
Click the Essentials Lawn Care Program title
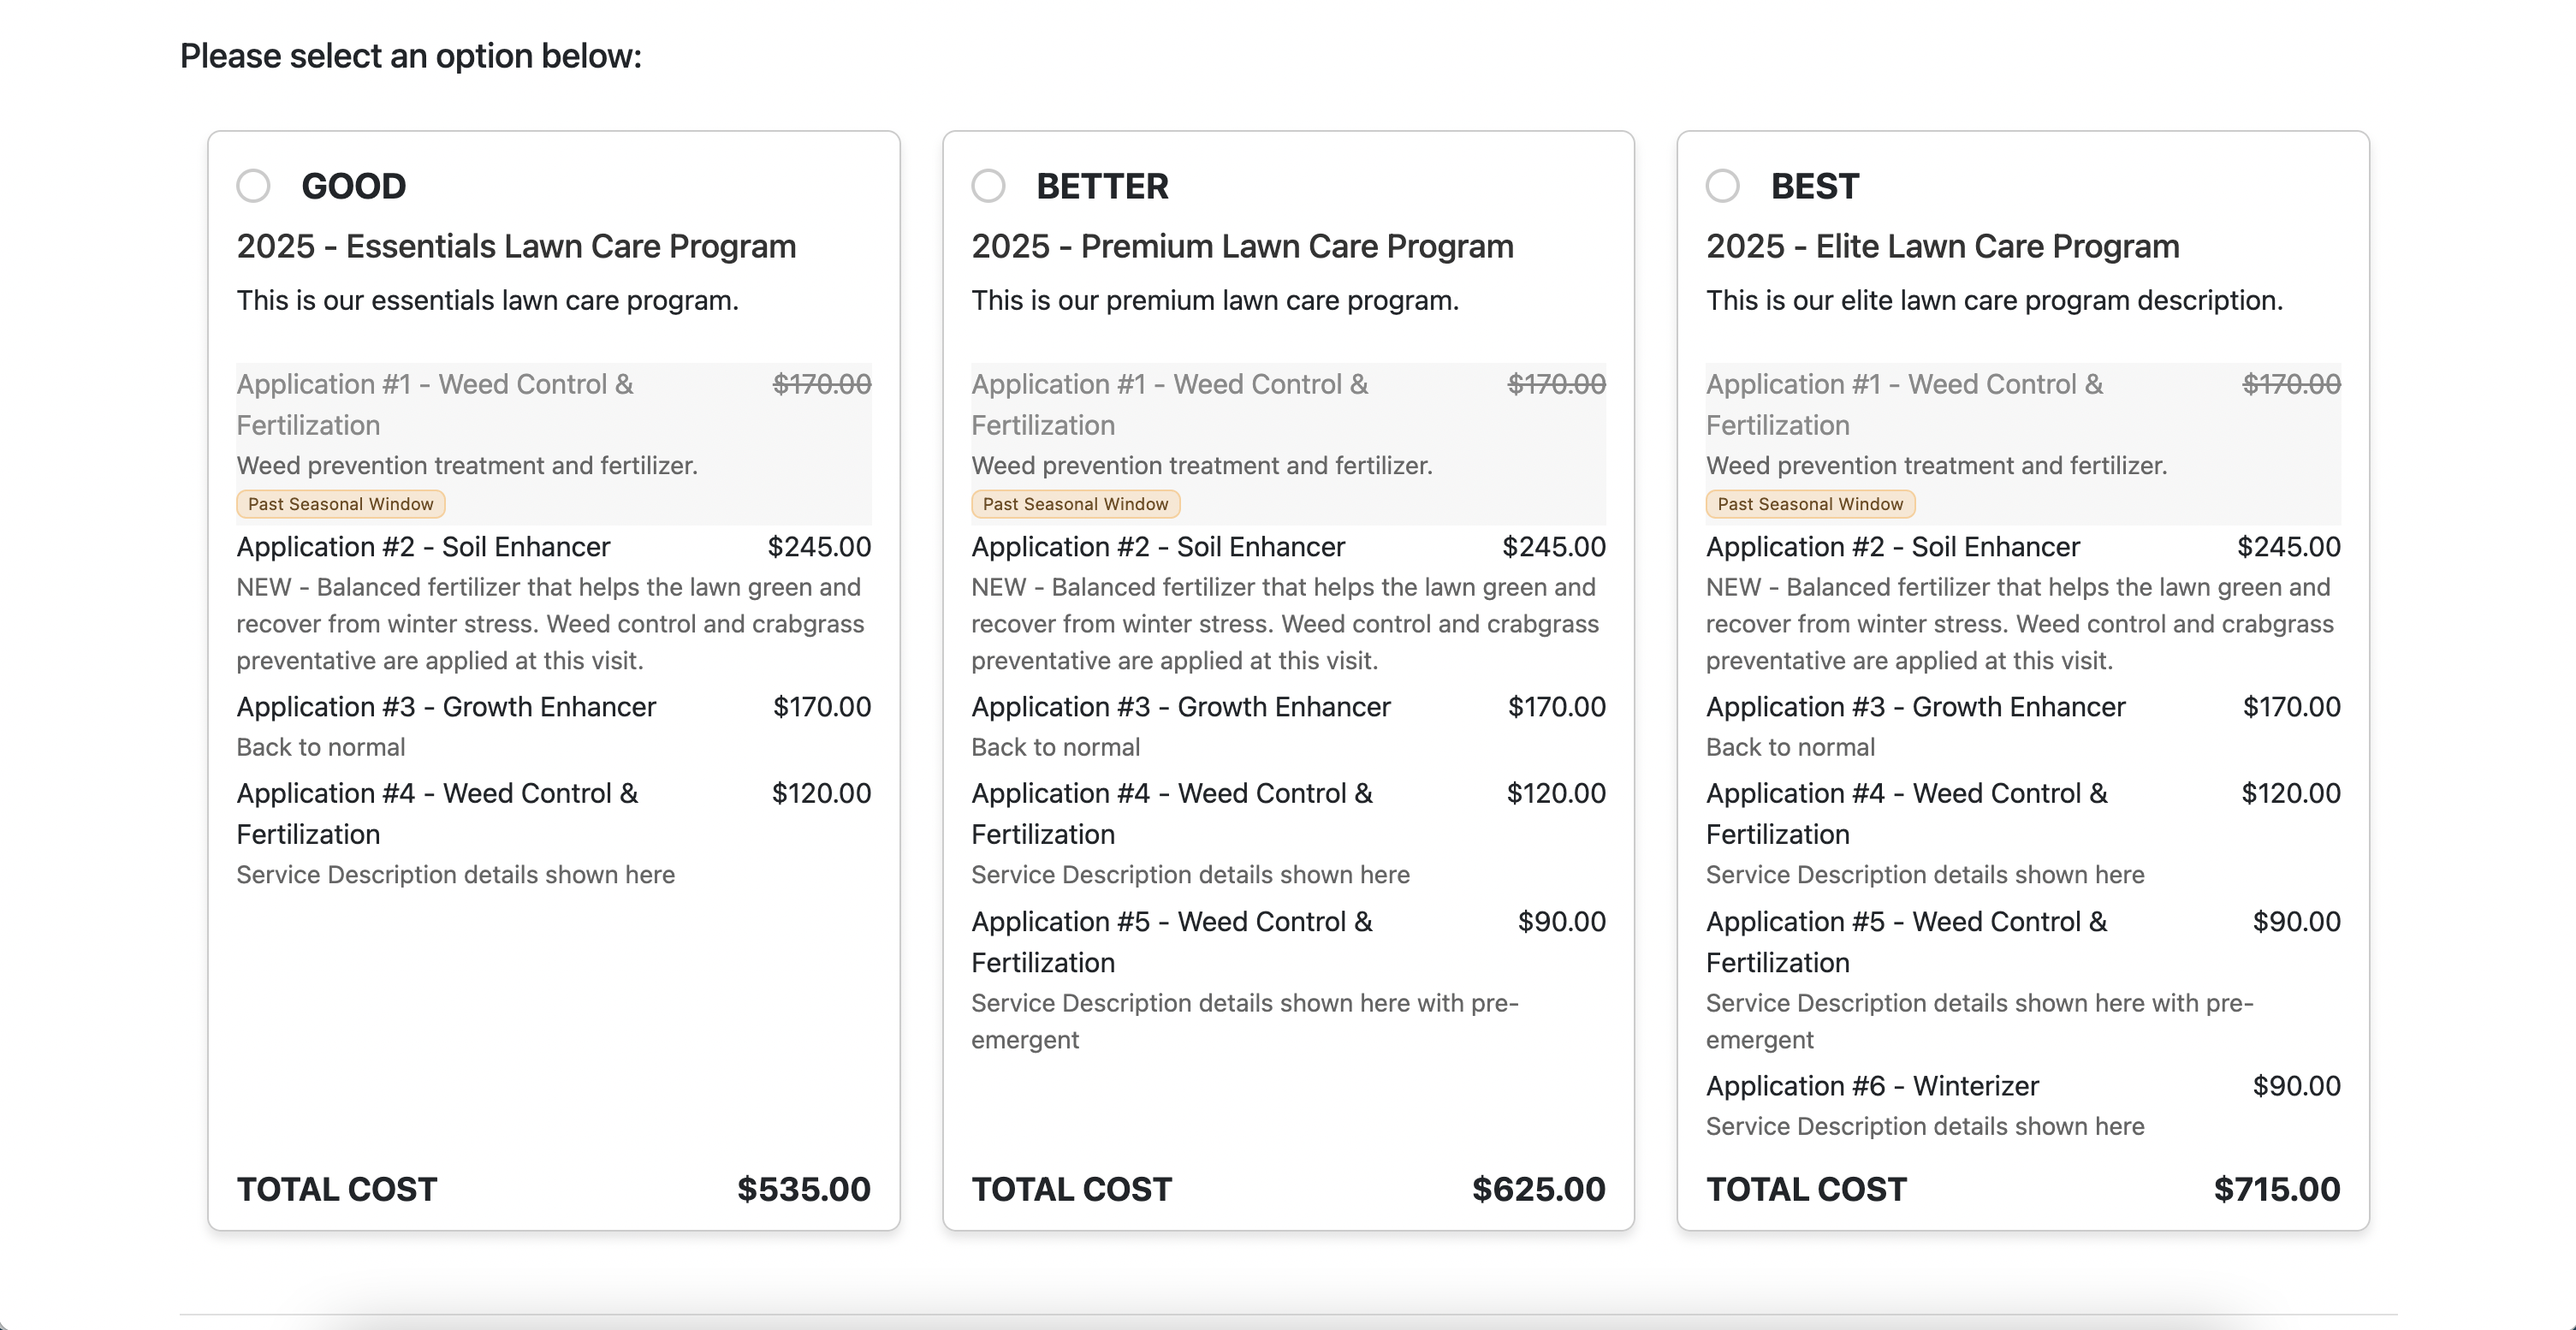pyautogui.click(x=516, y=246)
